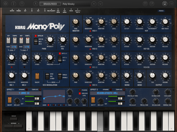Flip the SYNC/S&X/X-MOD mode switch

47,76
